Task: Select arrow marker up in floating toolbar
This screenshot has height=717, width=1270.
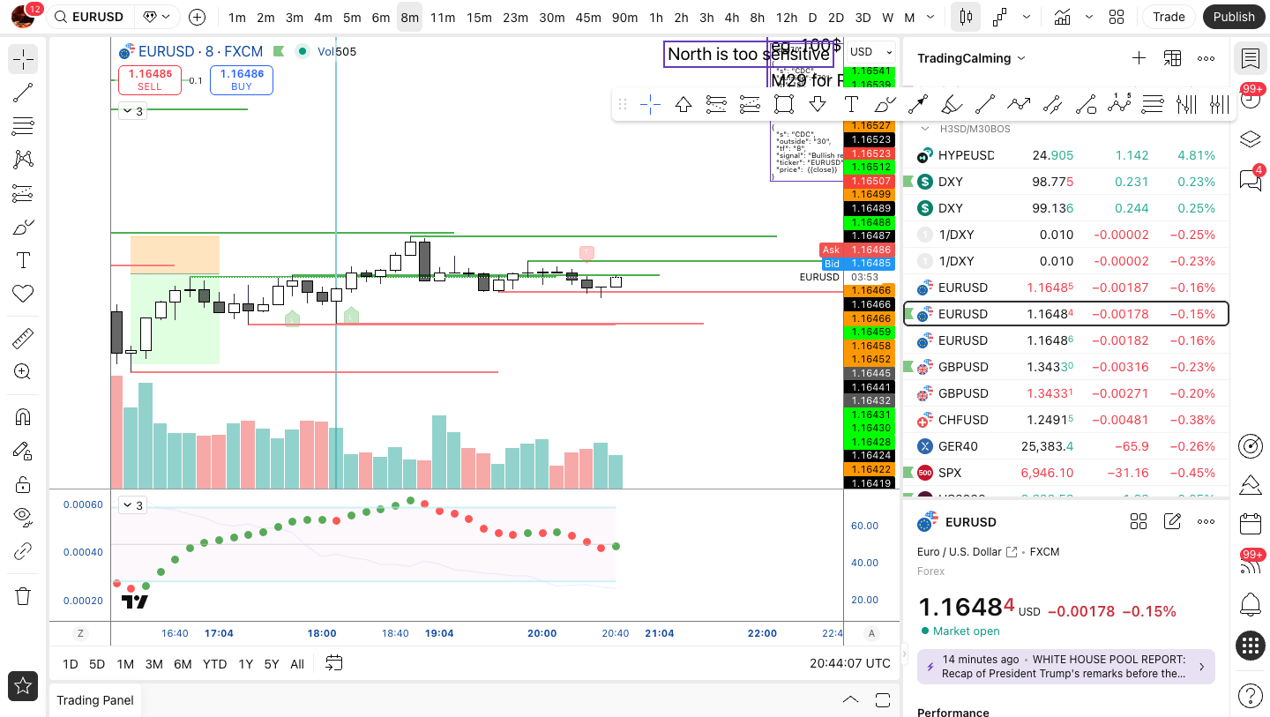Action: 683,105
